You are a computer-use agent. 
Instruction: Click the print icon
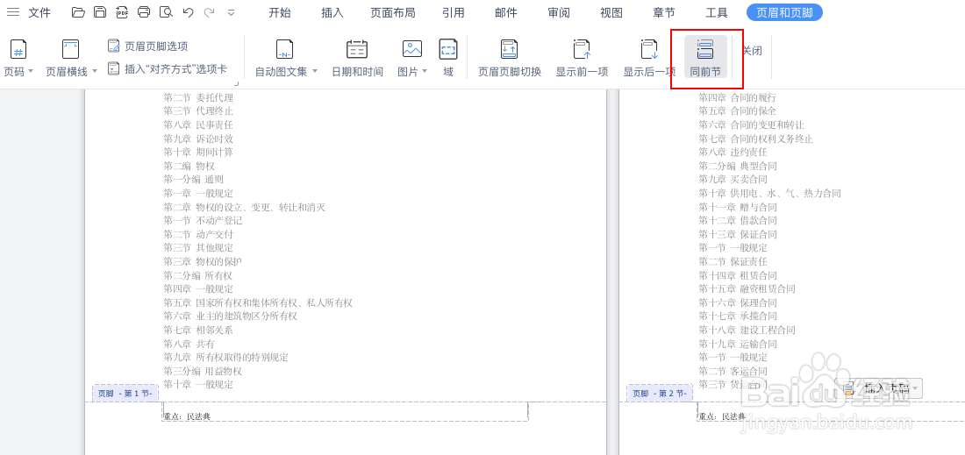coord(143,11)
